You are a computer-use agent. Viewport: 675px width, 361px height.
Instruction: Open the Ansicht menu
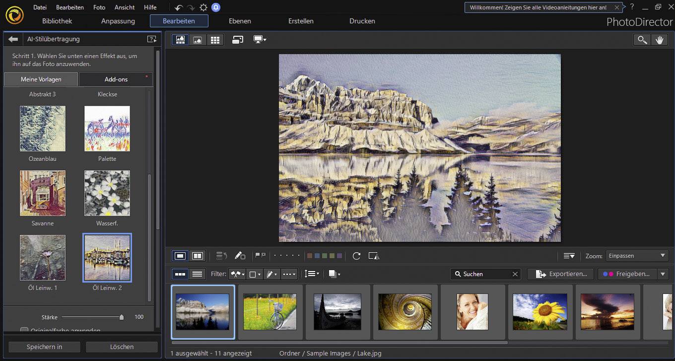pos(124,7)
